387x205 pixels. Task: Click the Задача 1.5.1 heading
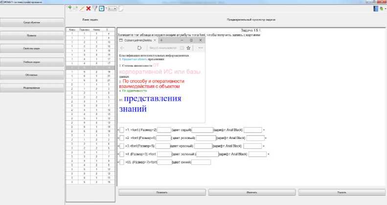251,30
